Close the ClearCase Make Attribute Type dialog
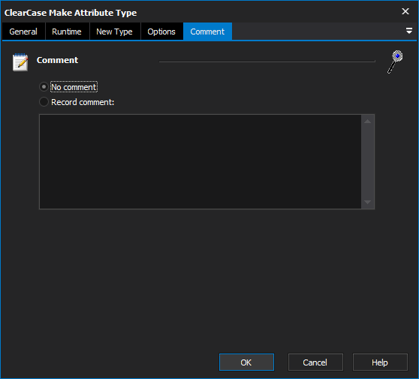The width and height of the screenshot is (419, 379). point(405,11)
